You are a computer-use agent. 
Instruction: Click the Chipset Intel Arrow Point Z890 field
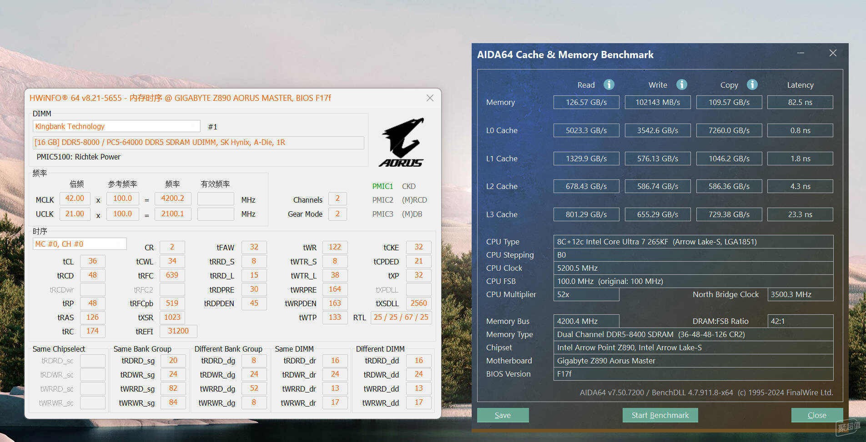click(693, 348)
